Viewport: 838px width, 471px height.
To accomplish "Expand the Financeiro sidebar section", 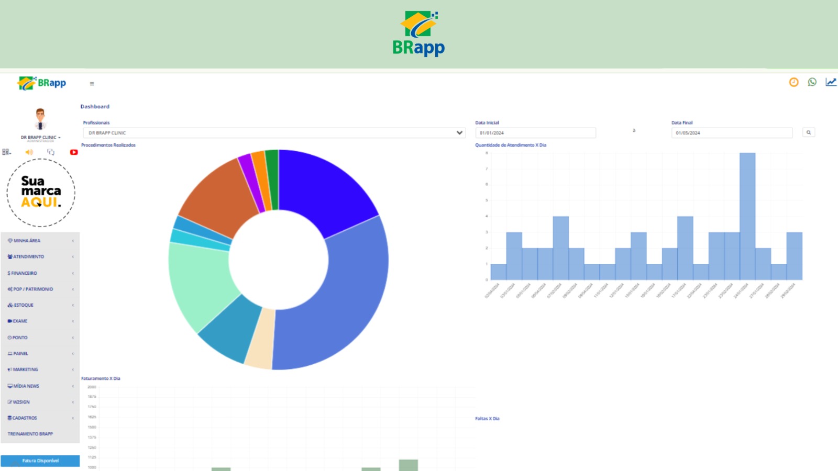I will click(40, 273).
